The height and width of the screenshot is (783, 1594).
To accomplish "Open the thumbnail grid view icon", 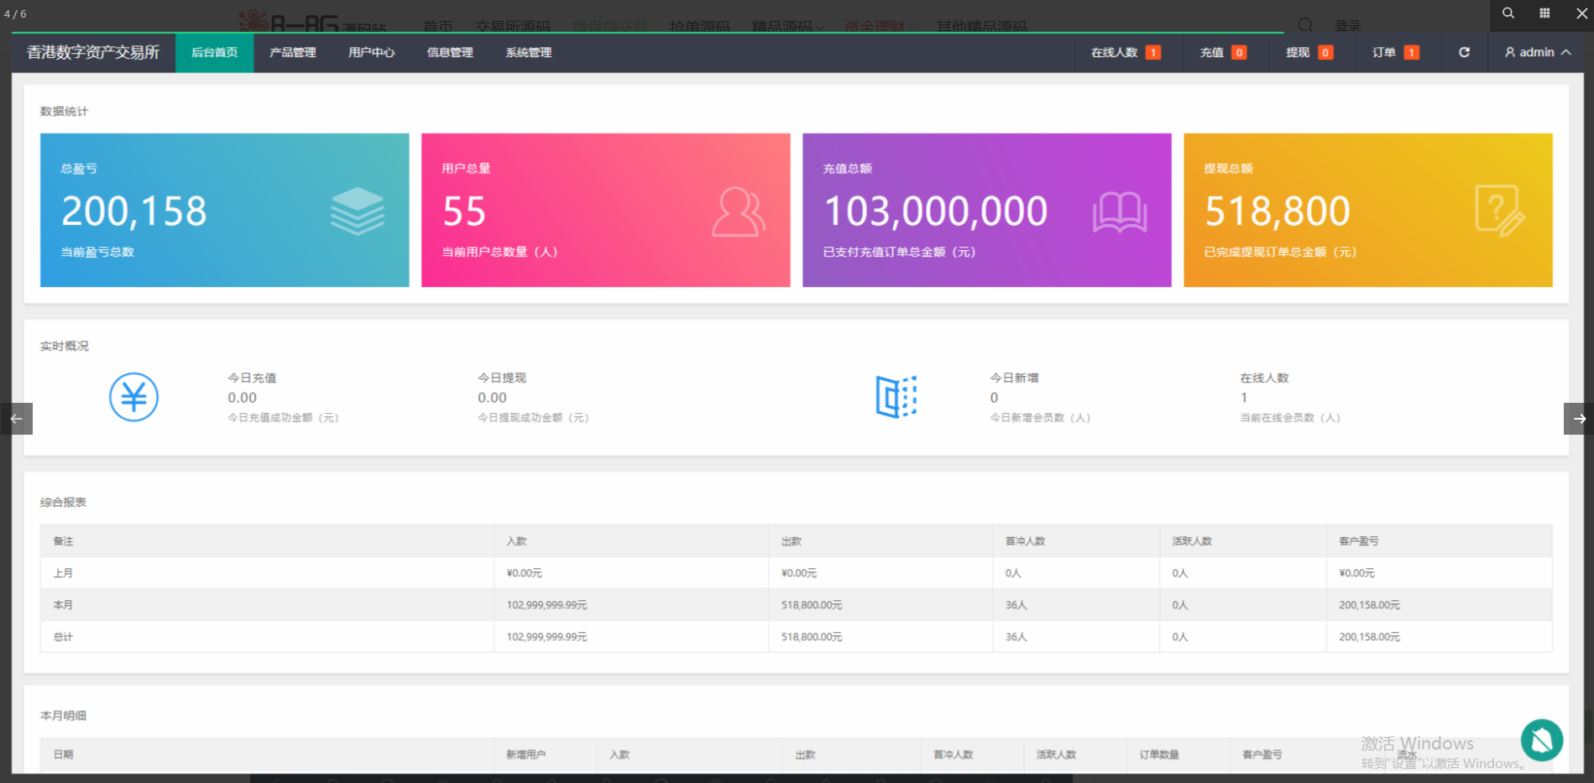I will point(1544,13).
